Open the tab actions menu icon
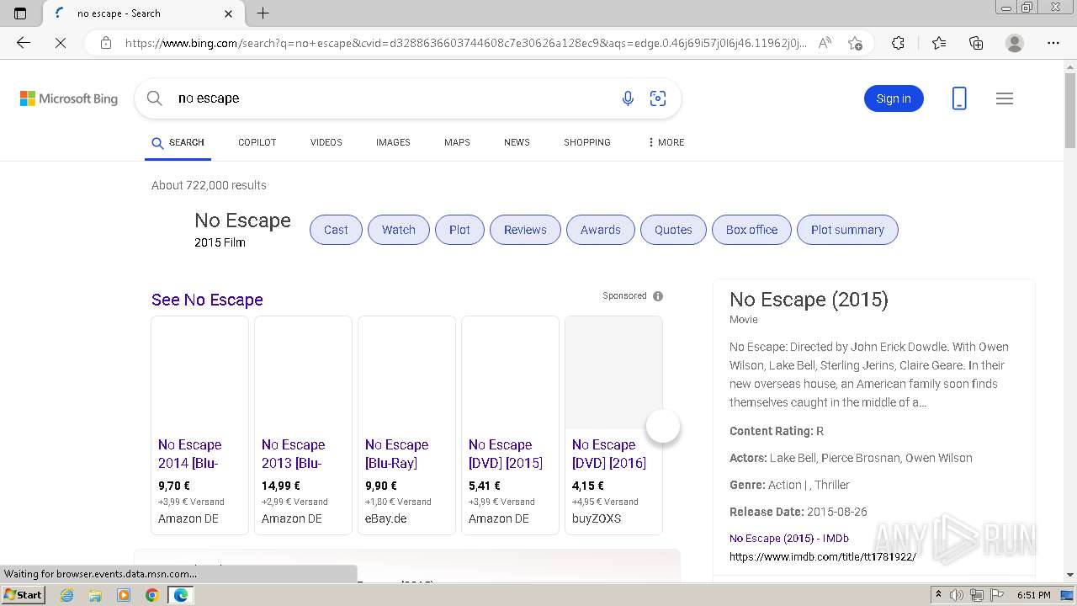1077x606 pixels. pos(20,13)
